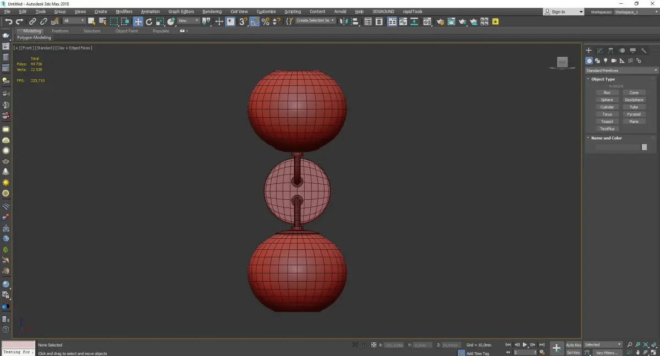Expand the Create Selection Set dropdown

(x=315, y=20)
